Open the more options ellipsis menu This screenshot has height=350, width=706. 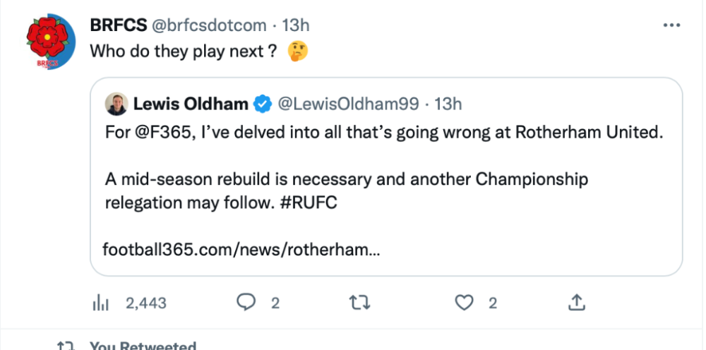pyautogui.click(x=671, y=25)
